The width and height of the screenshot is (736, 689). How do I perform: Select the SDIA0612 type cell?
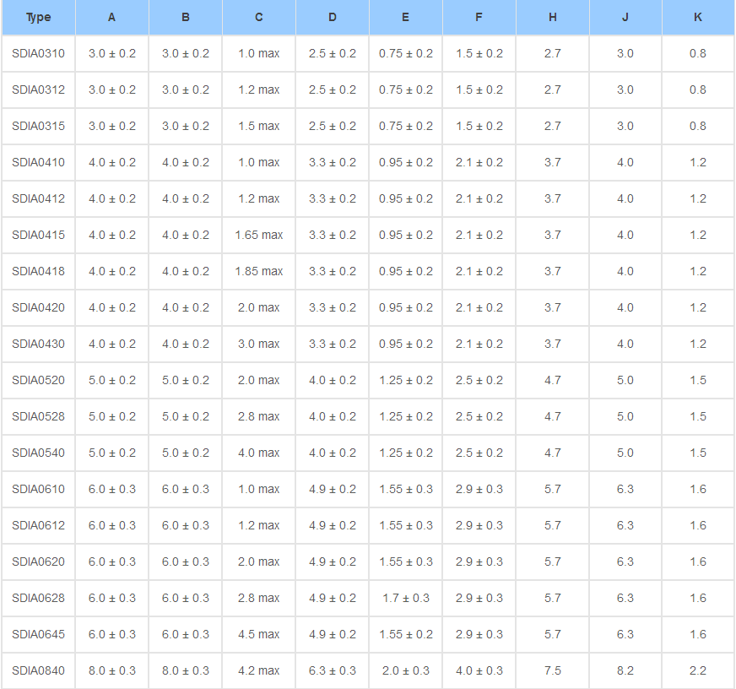tap(39, 525)
